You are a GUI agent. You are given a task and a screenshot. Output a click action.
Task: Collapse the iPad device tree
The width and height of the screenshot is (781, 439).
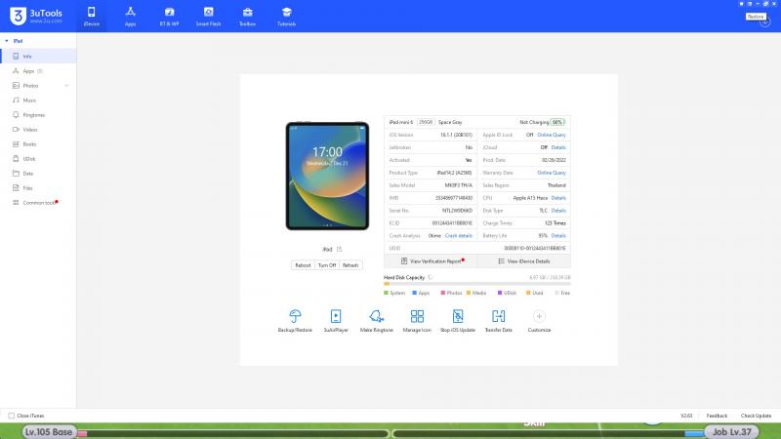click(x=6, y=41)
